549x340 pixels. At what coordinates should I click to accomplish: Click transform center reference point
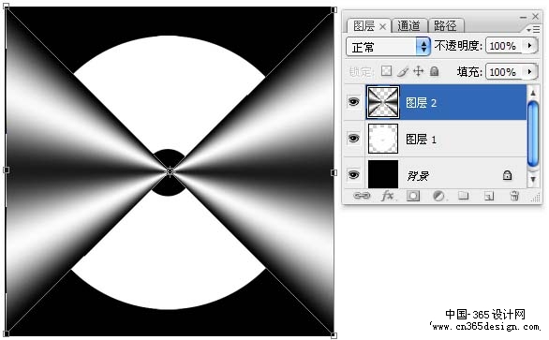[170, 171]
